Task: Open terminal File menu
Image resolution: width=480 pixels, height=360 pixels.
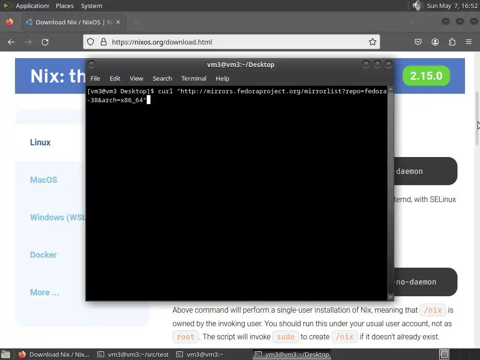Action: coord(95,78)
